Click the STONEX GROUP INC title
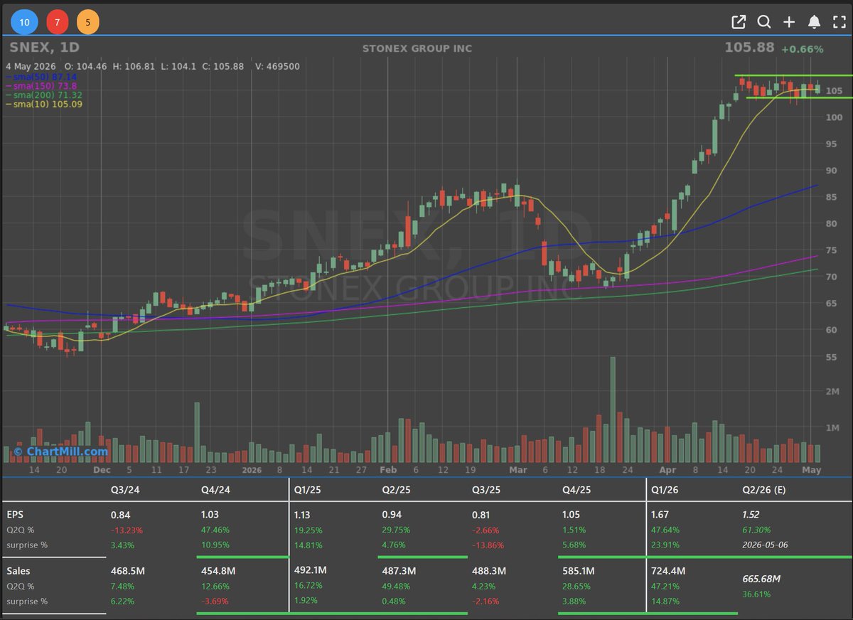This screenshot has width=853, height=620. pos(417,48)
